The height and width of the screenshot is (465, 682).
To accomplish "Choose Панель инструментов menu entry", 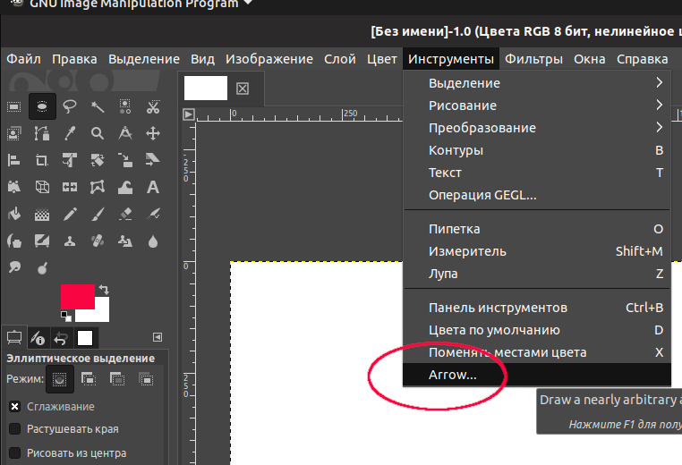I will (537, 308).
